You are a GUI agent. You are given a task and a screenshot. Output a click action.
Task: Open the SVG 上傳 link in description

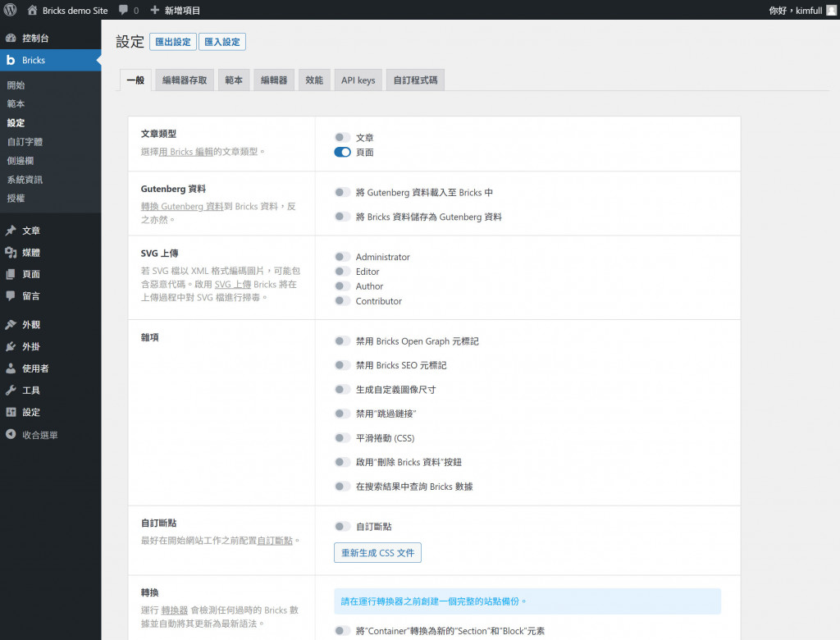point(233,284)
